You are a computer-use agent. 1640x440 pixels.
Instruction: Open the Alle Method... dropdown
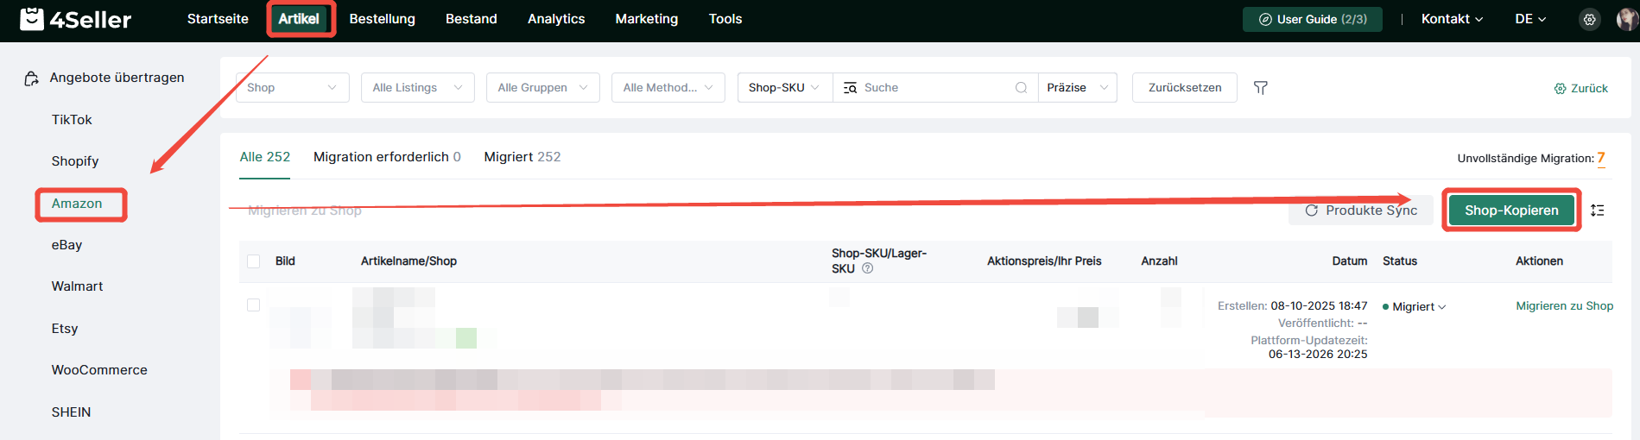point(668,88)
